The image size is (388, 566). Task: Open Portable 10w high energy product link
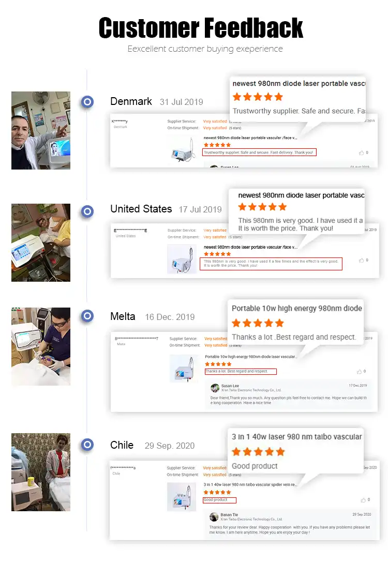tap(251, 357)
